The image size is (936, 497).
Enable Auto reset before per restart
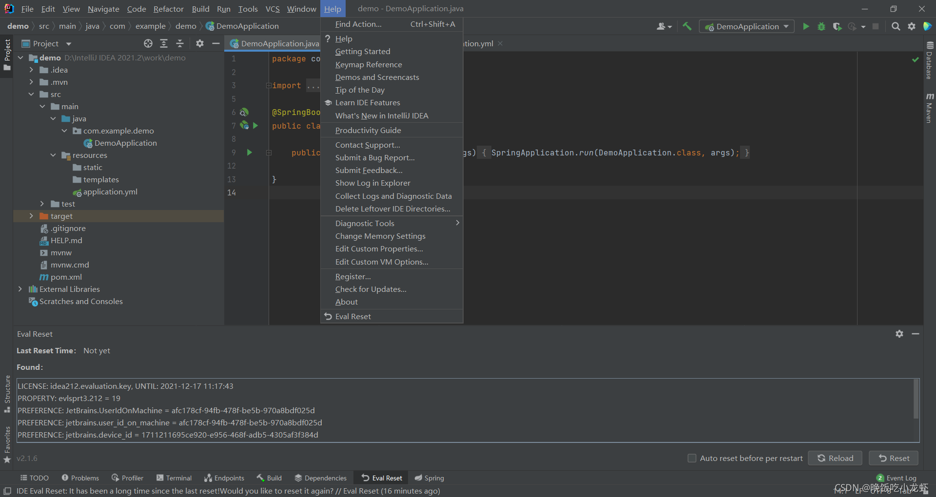tap(692, 458)
